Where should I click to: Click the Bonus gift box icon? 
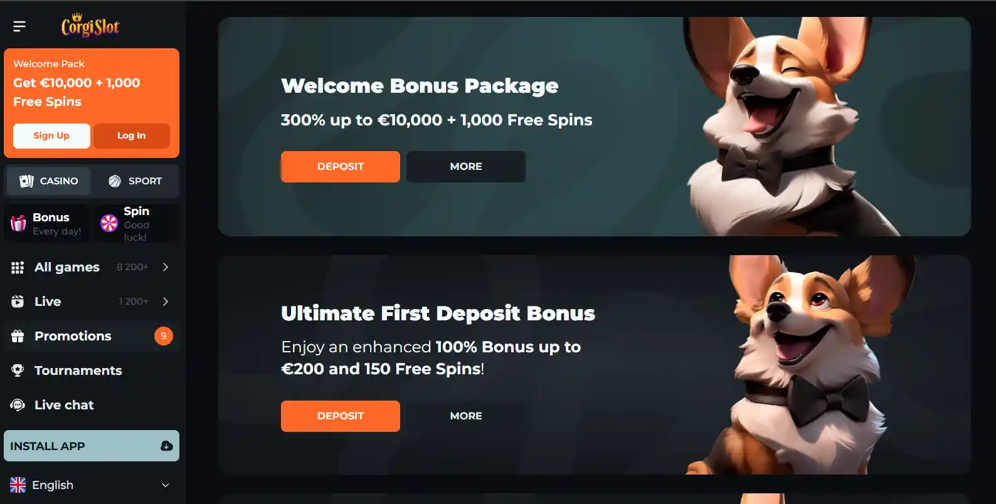point(18,223)
